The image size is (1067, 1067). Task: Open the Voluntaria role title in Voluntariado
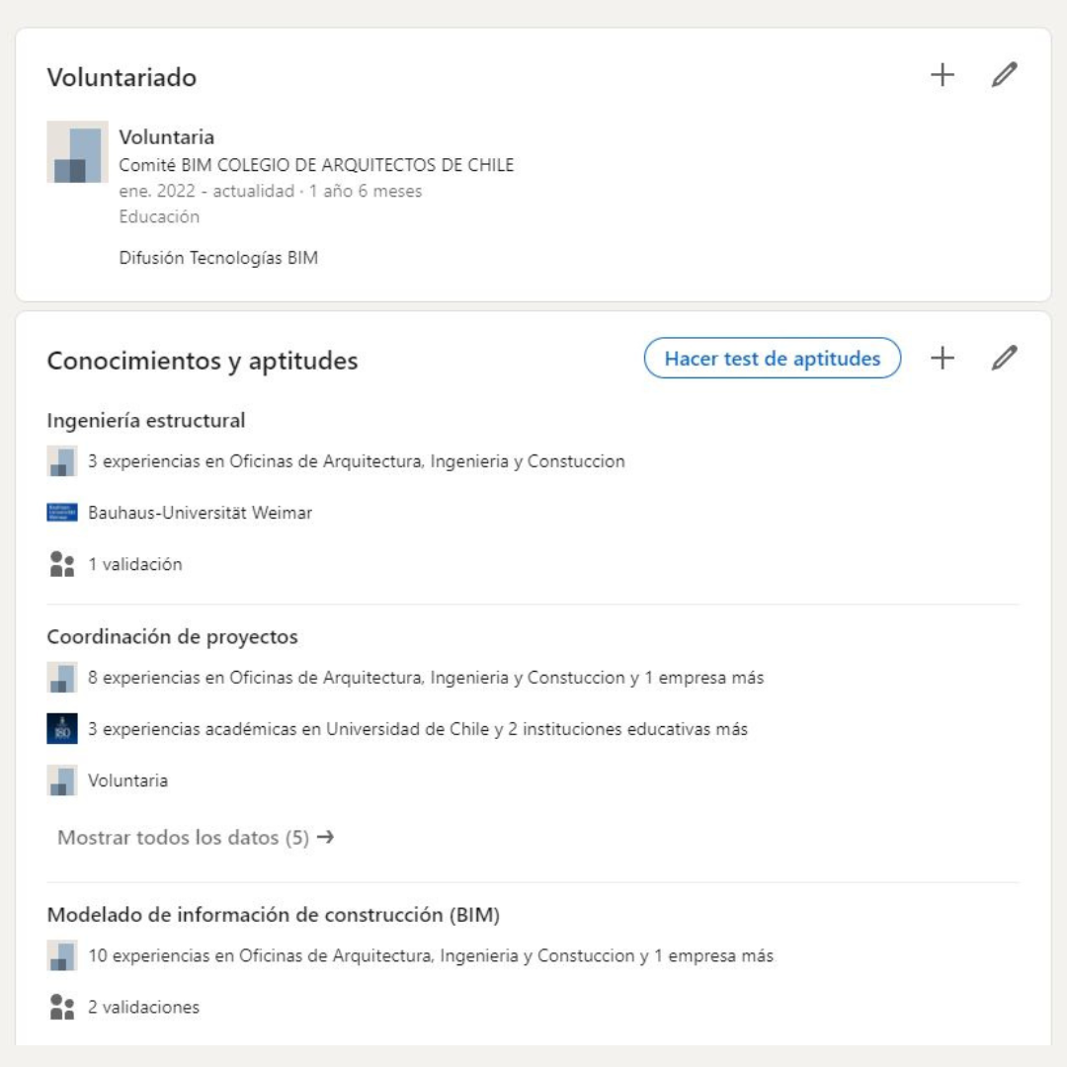(166, 137)
